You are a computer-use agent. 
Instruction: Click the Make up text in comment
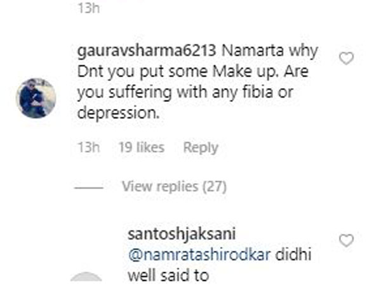(x=245, y=72)
